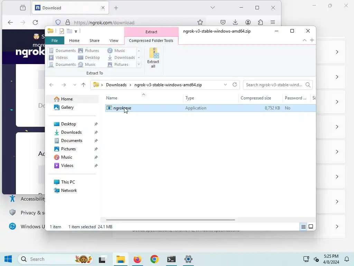Open the Home ribbon tab

click(74, 41)
